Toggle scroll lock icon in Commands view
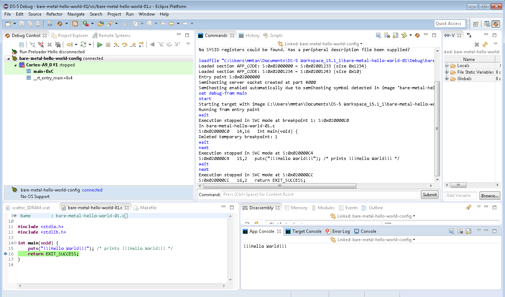The width and height of the screenshot is (505, 297). (x=395, y=36)
